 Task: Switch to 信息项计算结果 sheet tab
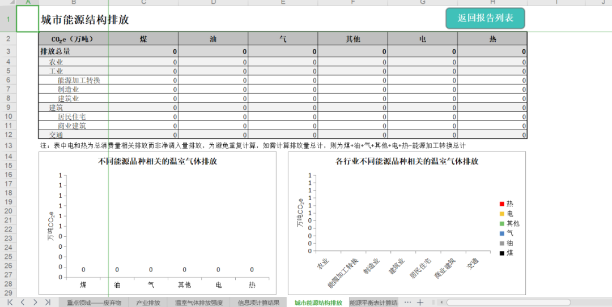click(x=258, y=302)
